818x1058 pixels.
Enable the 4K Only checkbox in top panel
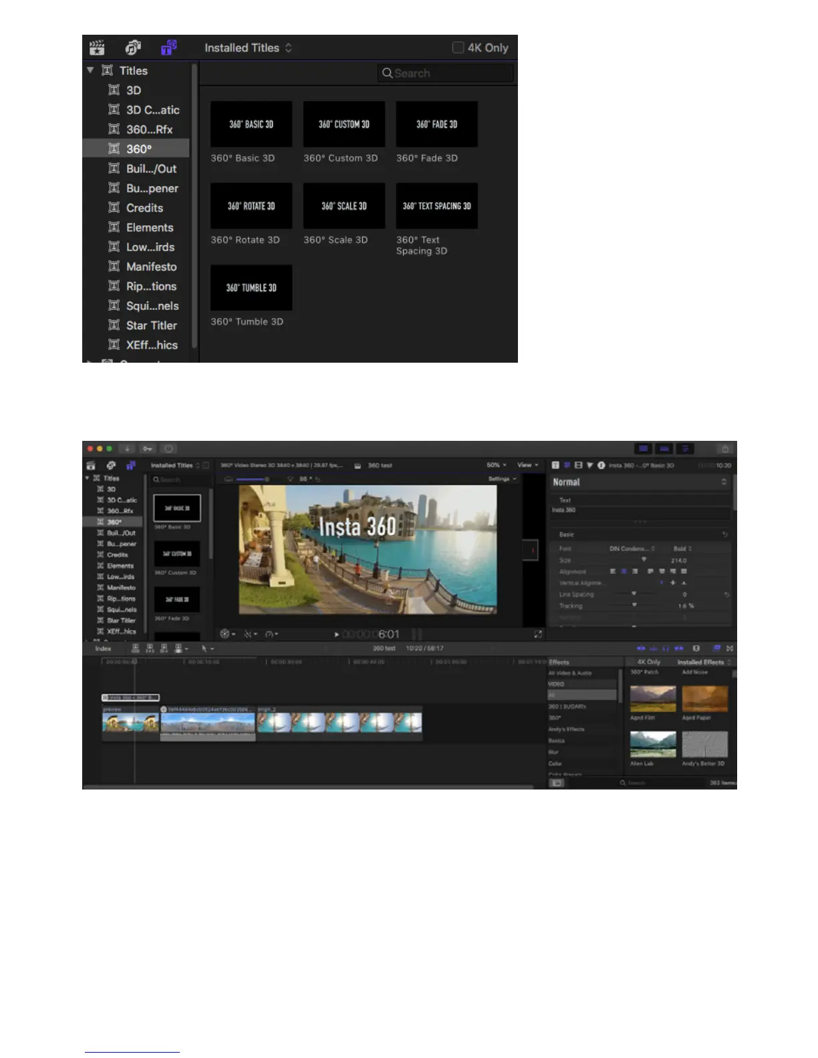(458, 47)
